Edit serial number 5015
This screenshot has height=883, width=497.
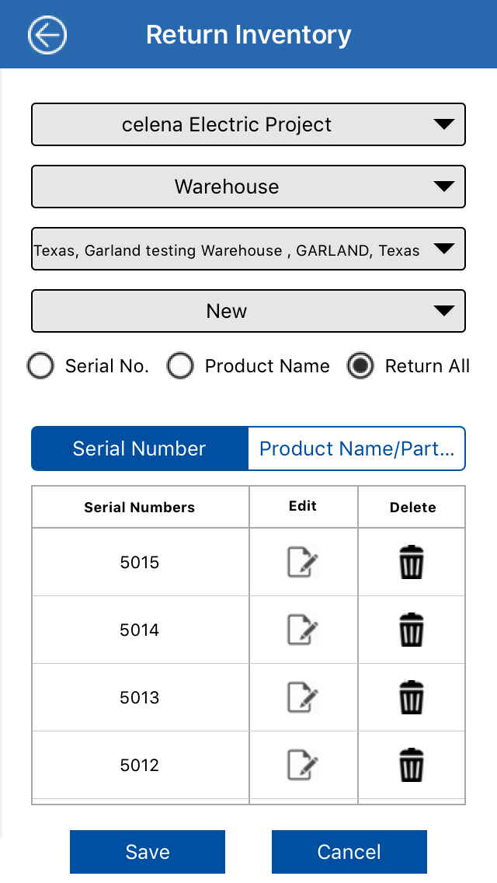pyautogui.click(x=302, y=562)
